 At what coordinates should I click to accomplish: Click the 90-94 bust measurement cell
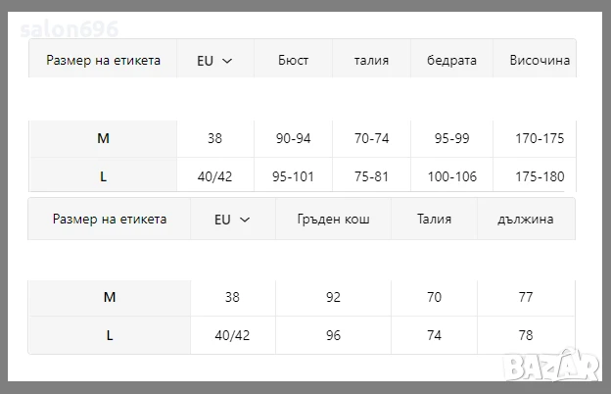tap(293, 138)
